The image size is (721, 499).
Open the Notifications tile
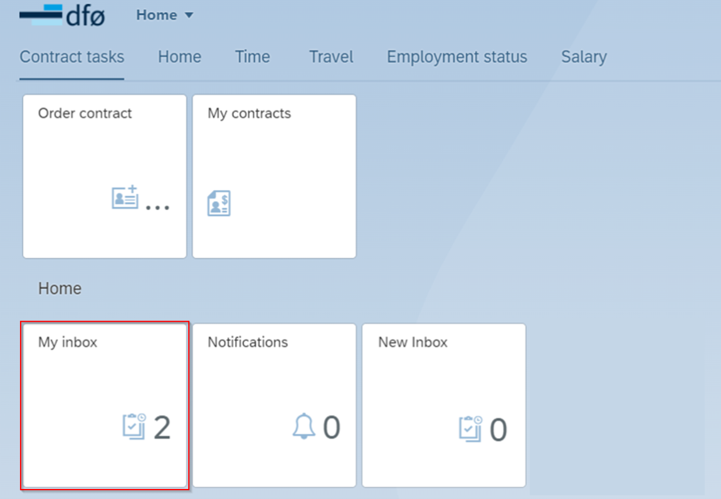coord(274,405)
